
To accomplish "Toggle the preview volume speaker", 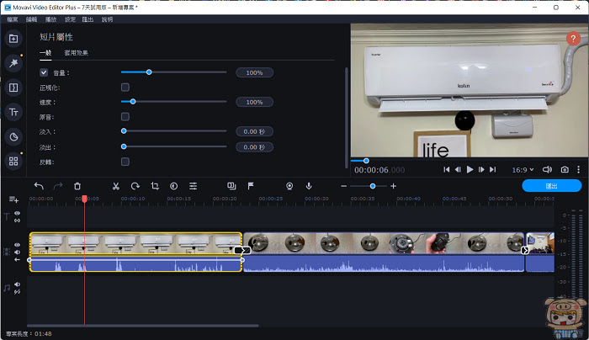I will 547,170.
